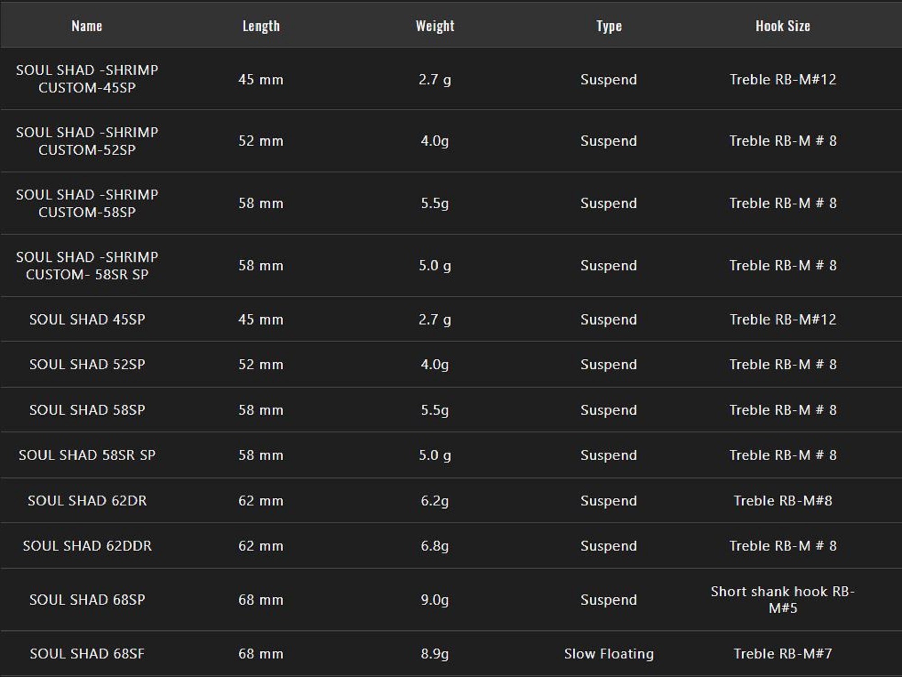This screenshot has width=902, height=677.
Task: Click the Treble RB-M#7 hook cell
Action: point(782,654)
